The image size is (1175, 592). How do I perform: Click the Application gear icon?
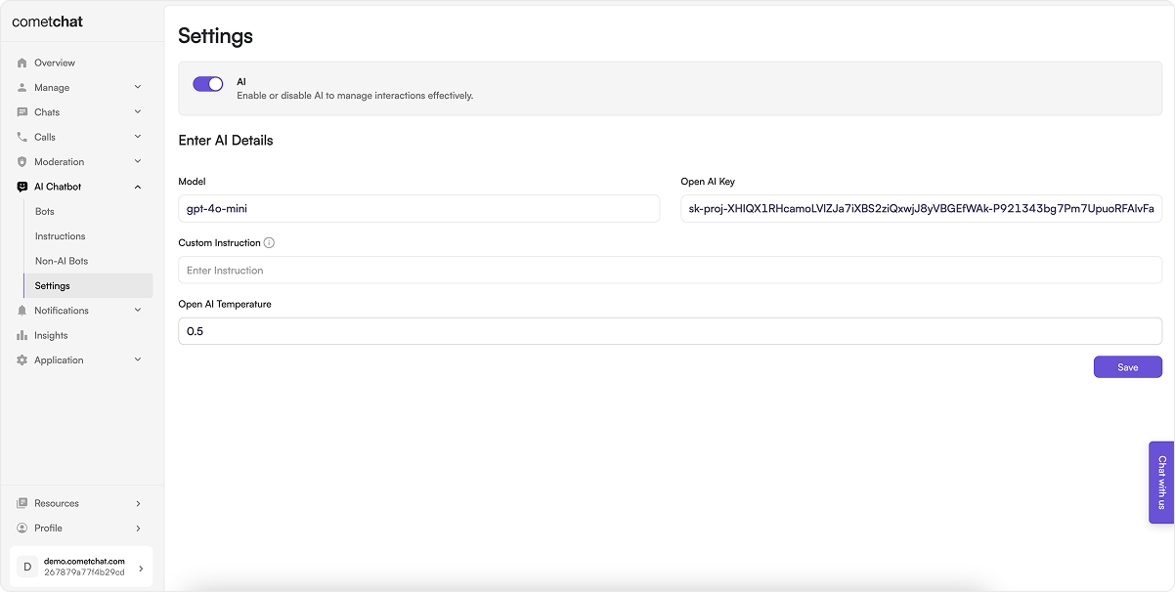22,360
